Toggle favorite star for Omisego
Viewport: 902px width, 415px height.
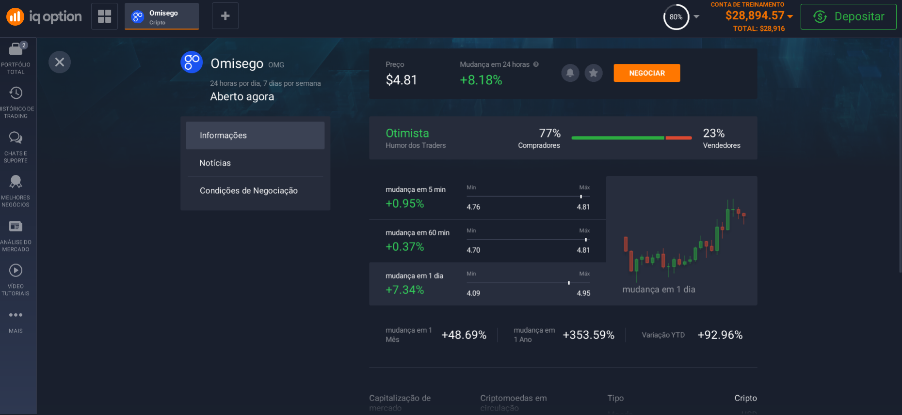click(x=593, y=73)
